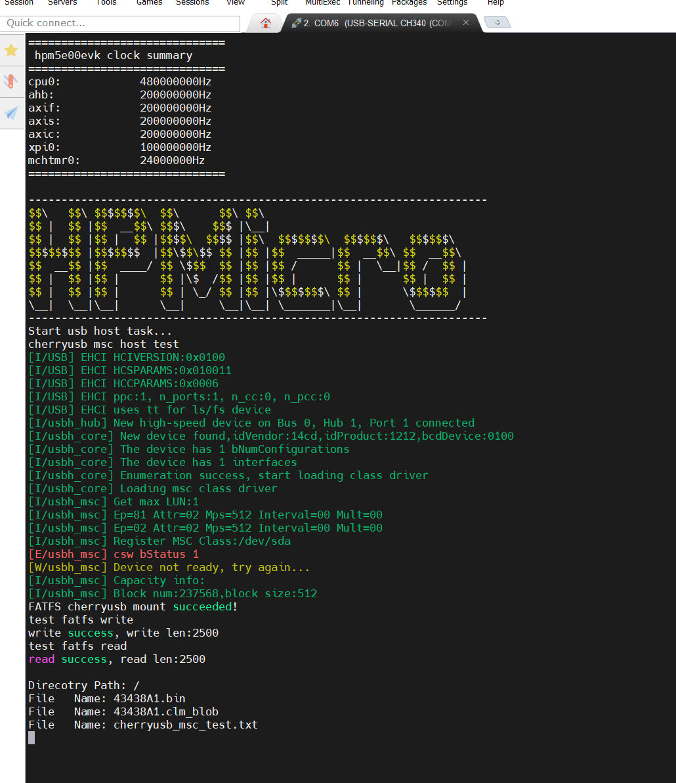Open the Settings toolbar item
This screenshot has width=676, height=783.
coord(452,3)
